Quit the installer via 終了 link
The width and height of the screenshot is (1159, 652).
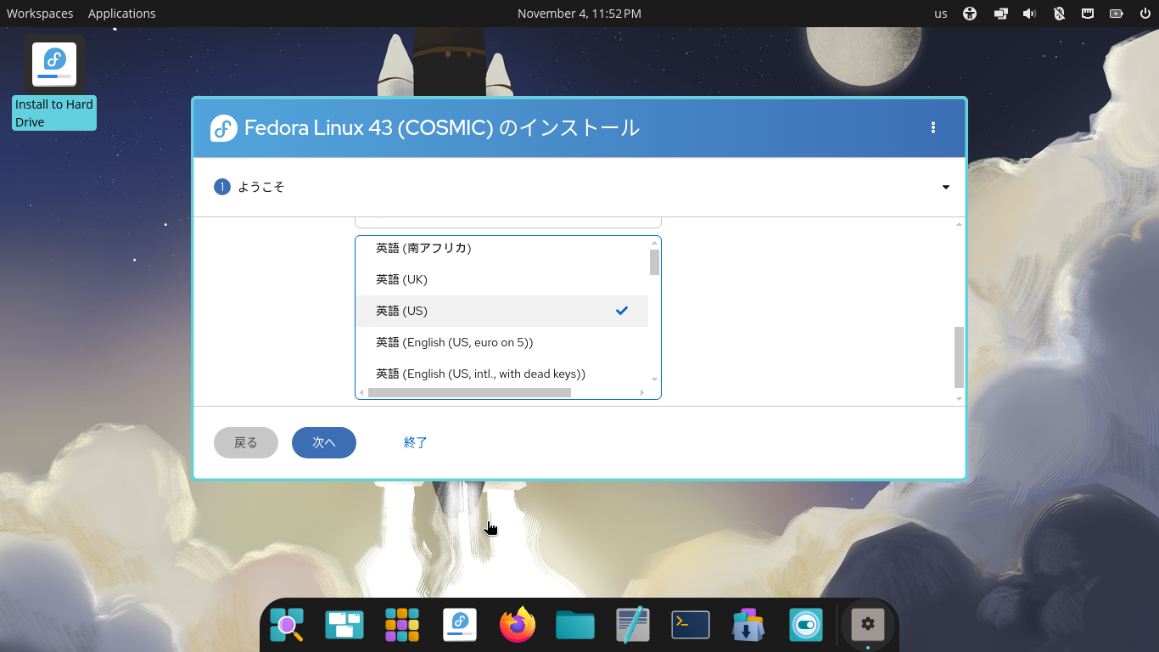416,442
